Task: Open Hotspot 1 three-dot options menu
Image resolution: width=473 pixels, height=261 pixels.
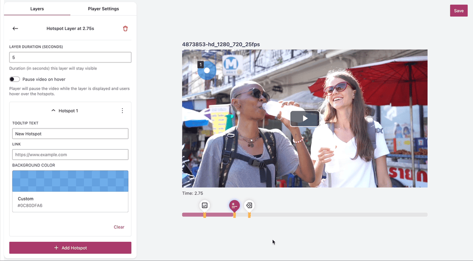Action: tap(123, 111)
